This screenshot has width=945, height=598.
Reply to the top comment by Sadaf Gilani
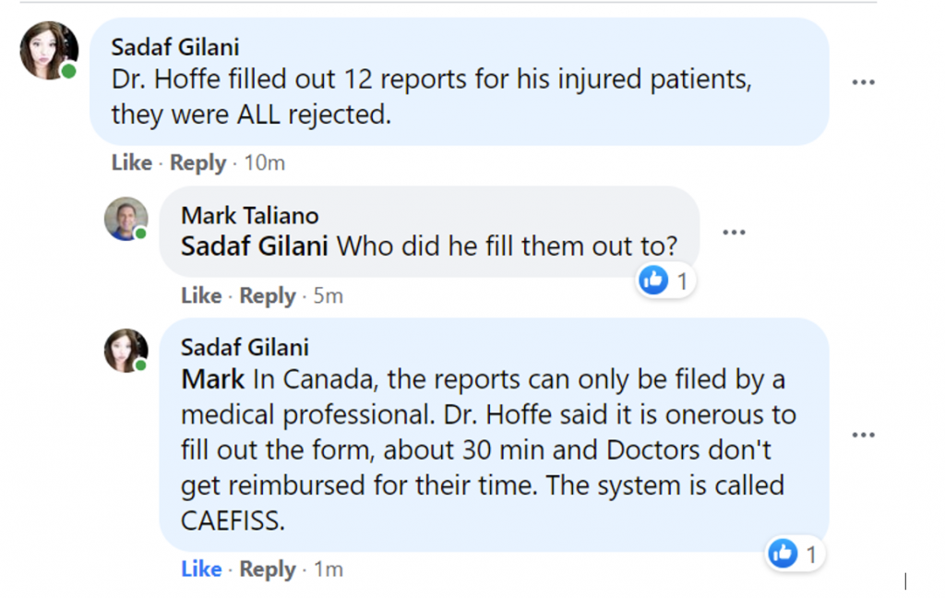(x=197, y=163)
